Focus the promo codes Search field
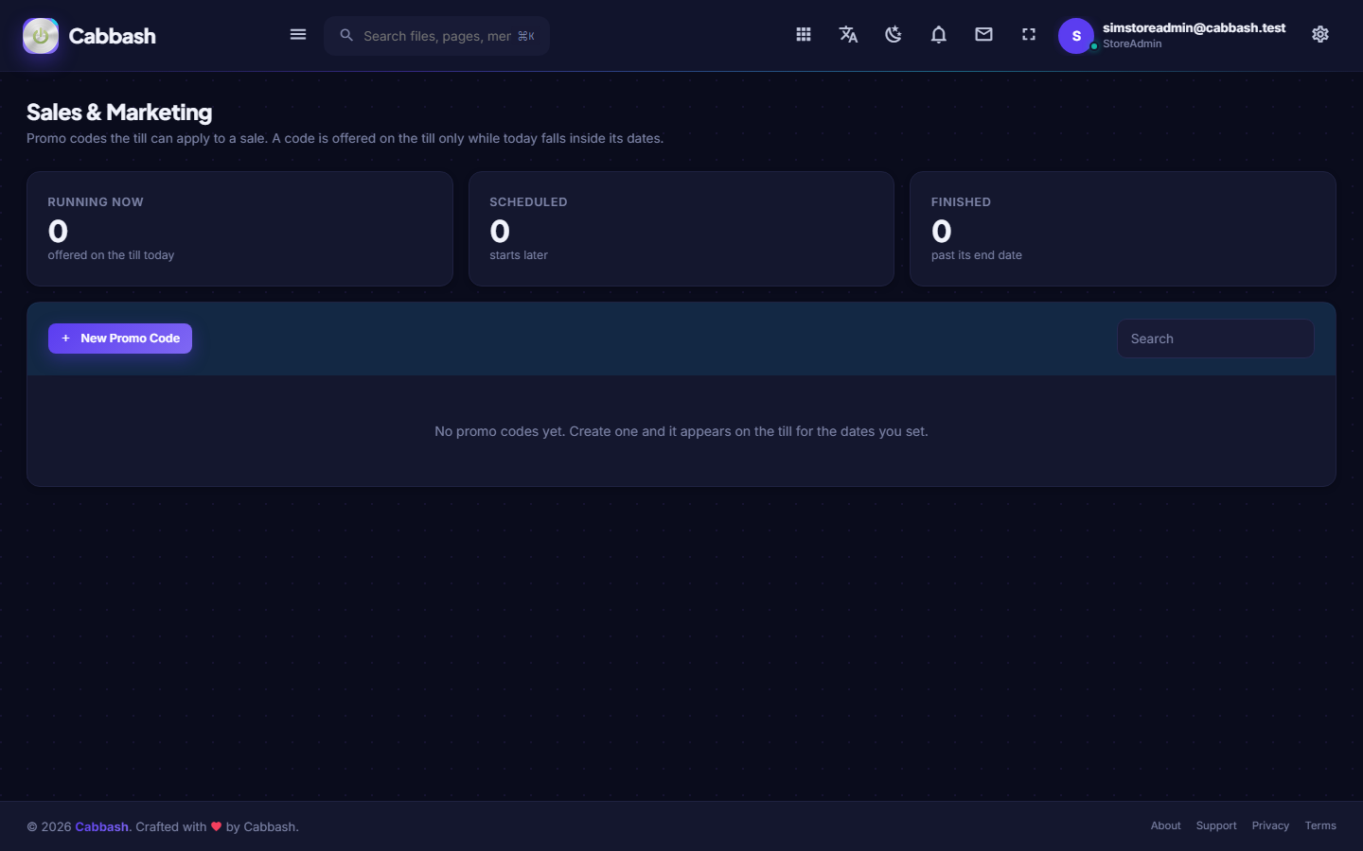Image resolution: width=1363 pixels, height=851 pixels. pos(1215,339)
